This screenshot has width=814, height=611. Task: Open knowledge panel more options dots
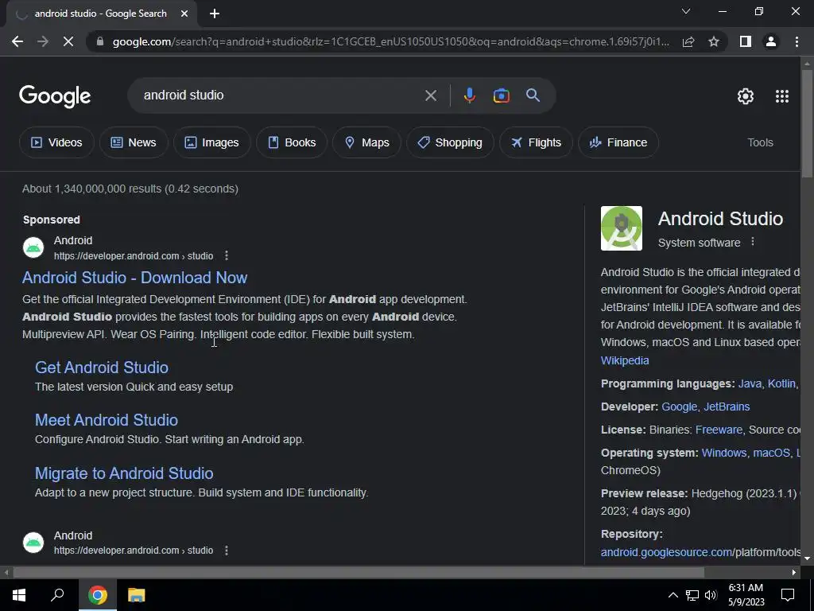[753, 242]
